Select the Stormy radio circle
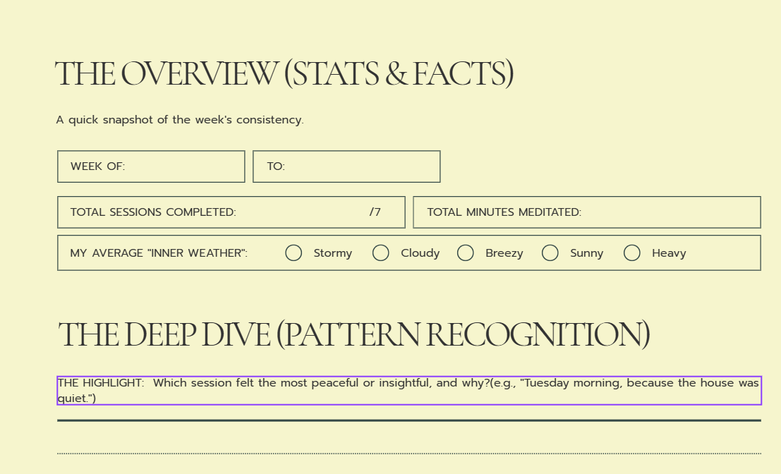This screenshot has height=474, width=781. click(293, 253)
